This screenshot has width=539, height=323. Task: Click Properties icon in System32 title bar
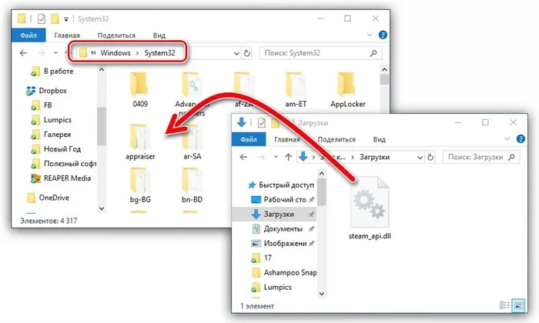pyautogui.click(x=42, y=18)
